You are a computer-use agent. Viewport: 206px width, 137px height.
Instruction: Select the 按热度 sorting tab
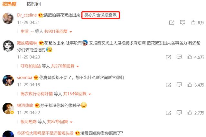(9, 4)
